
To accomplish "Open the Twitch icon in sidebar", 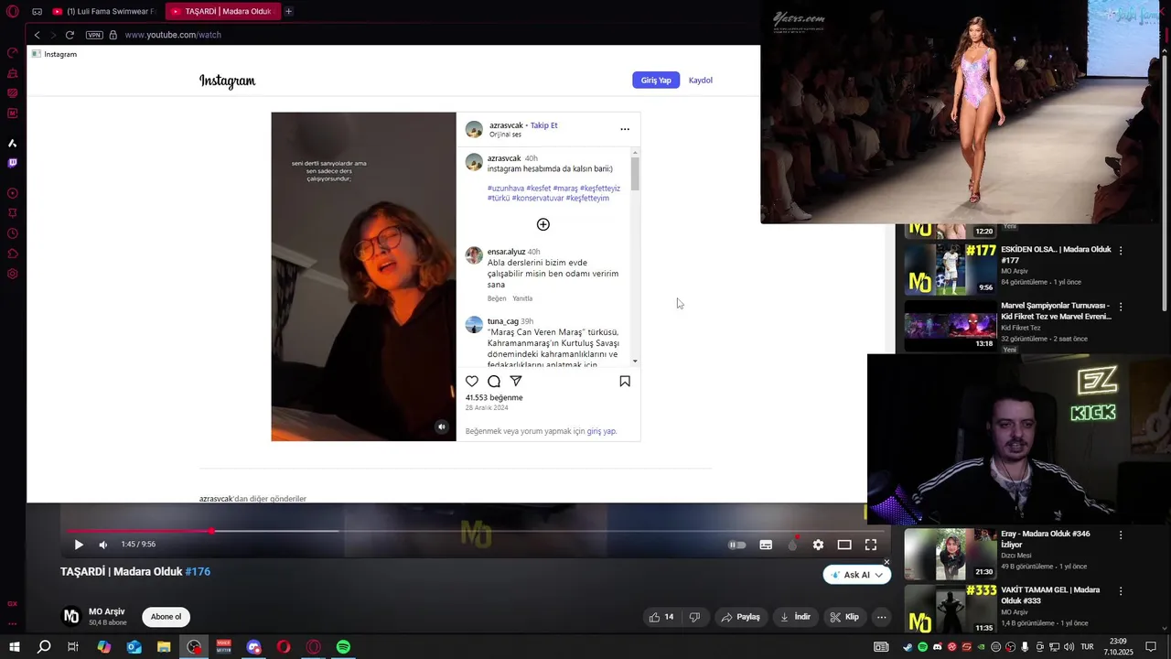I will tap(13, 163).
